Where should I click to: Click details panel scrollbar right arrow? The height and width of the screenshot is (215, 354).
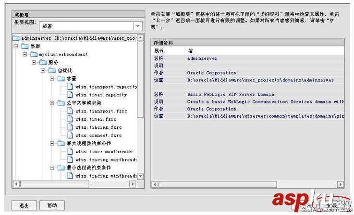tap(341, 184)
